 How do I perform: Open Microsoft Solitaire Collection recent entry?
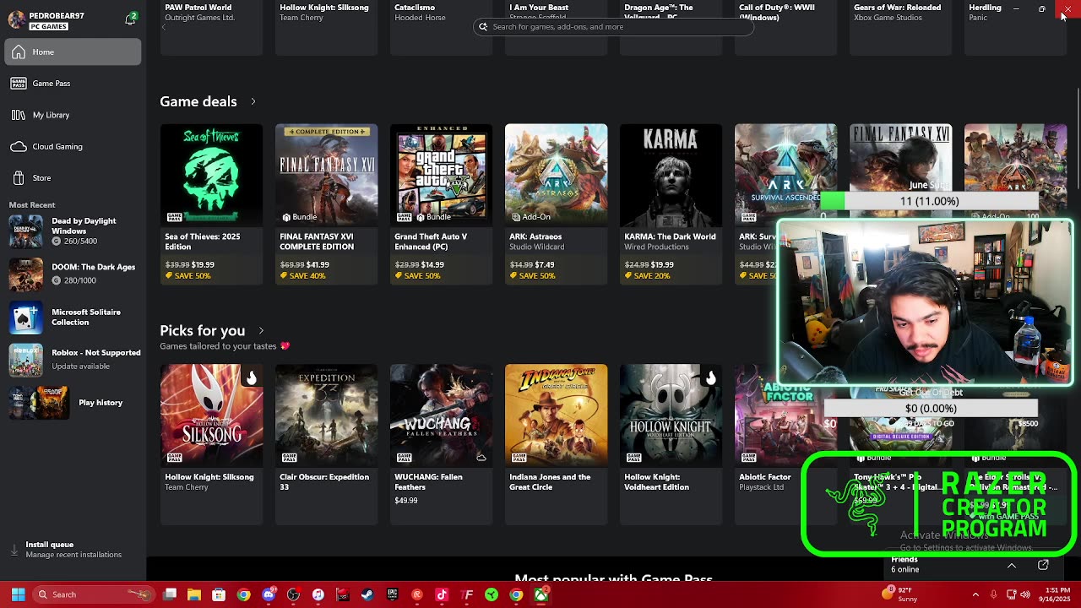coord(74,318)
